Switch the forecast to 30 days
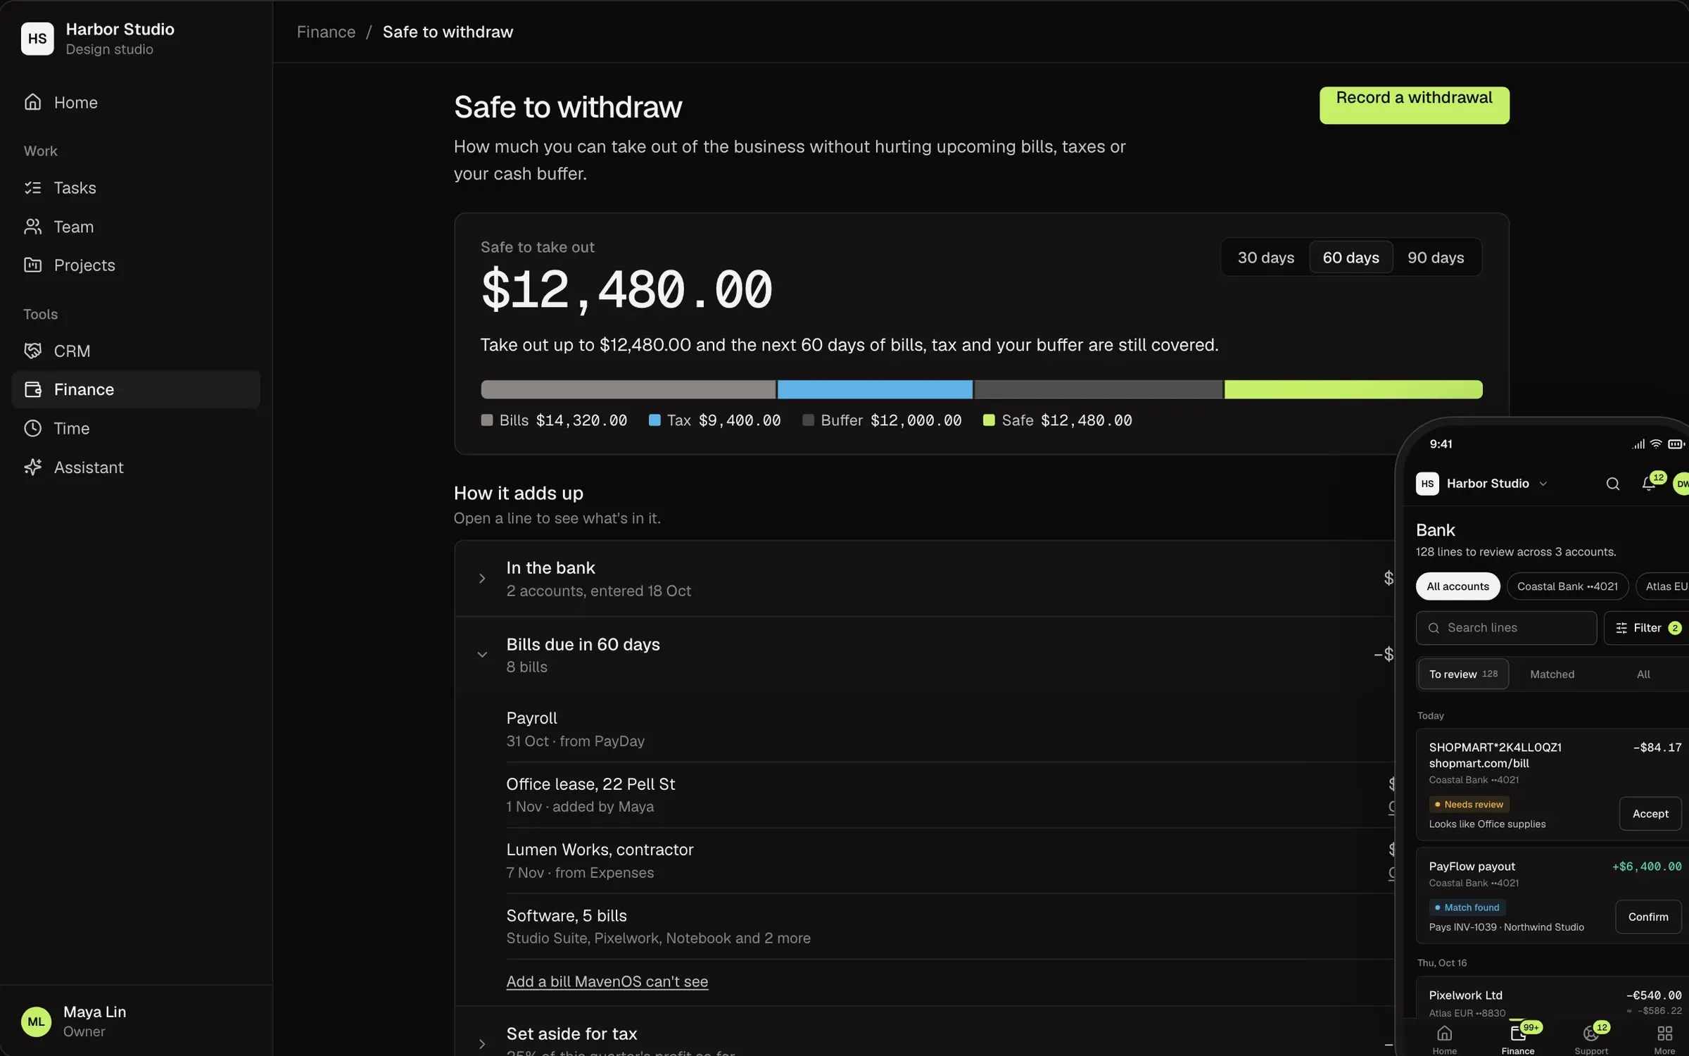1689x1056 pixels. [1265, 258]
